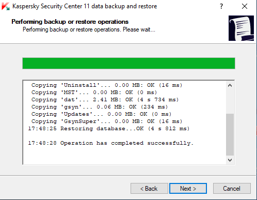Click the down arrow of the log scrollbar
The height and width of the screenshot is (200, 257).
click(230, 160)
